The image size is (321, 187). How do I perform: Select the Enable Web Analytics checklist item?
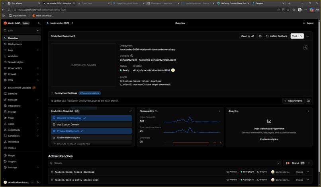click(x=91, y=138)
